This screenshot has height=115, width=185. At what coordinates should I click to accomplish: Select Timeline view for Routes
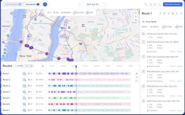[x=19, y=66]
